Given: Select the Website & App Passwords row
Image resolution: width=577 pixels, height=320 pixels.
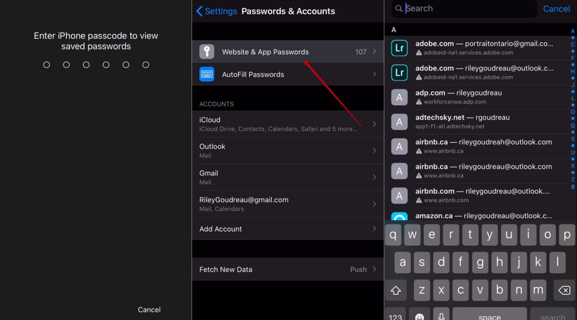Looking at the screenshot, I should point(288,52).
